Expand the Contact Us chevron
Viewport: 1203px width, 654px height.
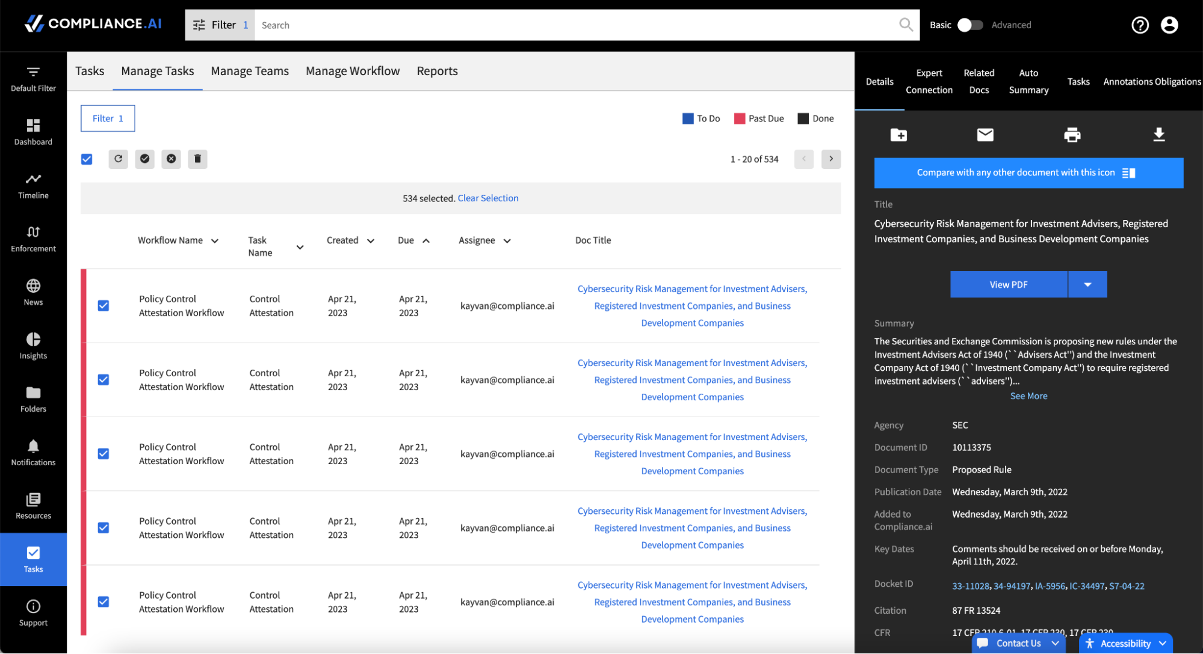click(1055, 643)
